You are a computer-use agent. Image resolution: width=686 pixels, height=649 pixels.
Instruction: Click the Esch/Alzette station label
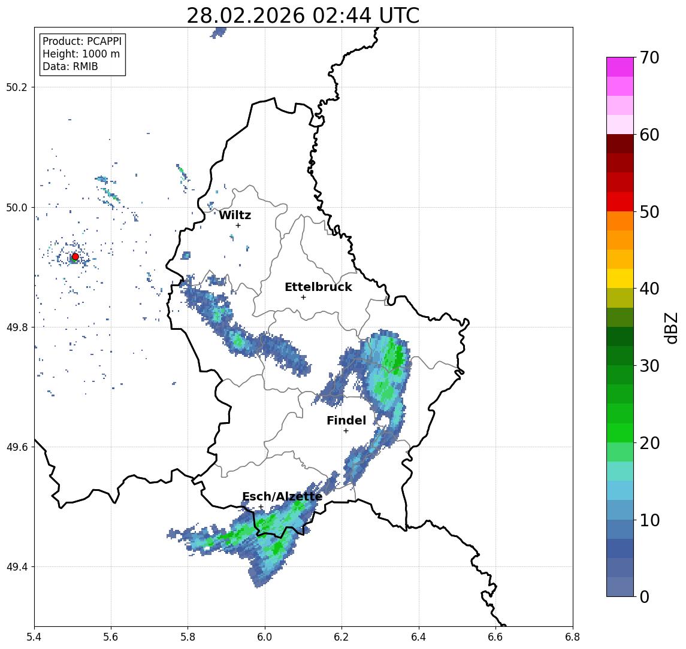282,496
